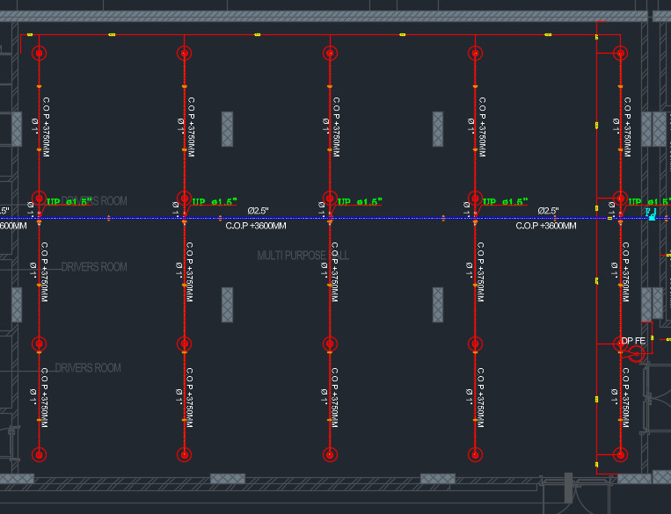The height and width of the screenshot is (514, 671).
Task: Pick the hatched column block in bottom wall center-left
Action: 227,479
